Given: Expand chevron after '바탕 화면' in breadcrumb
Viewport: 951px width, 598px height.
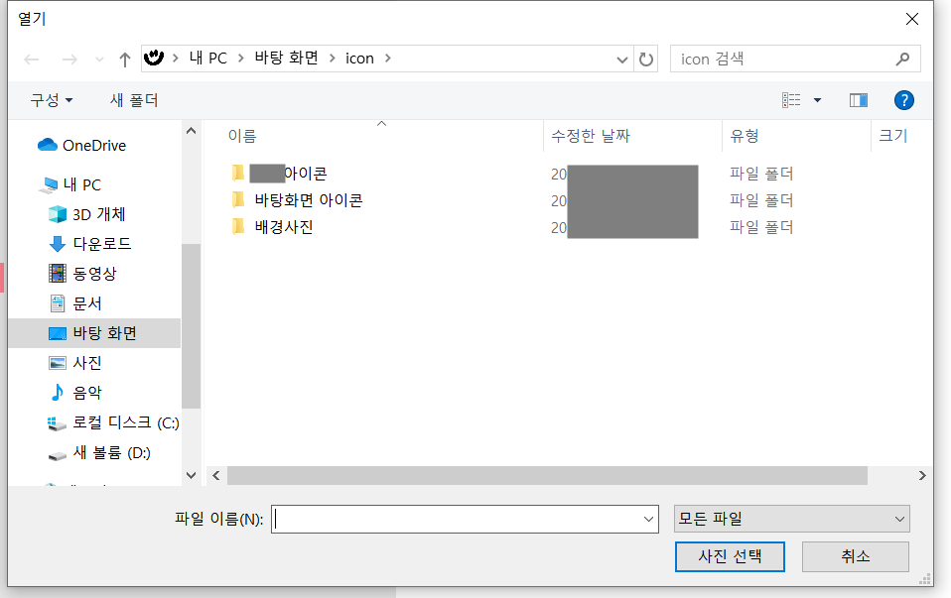Looking at the screenshot, I should point(332,59).
